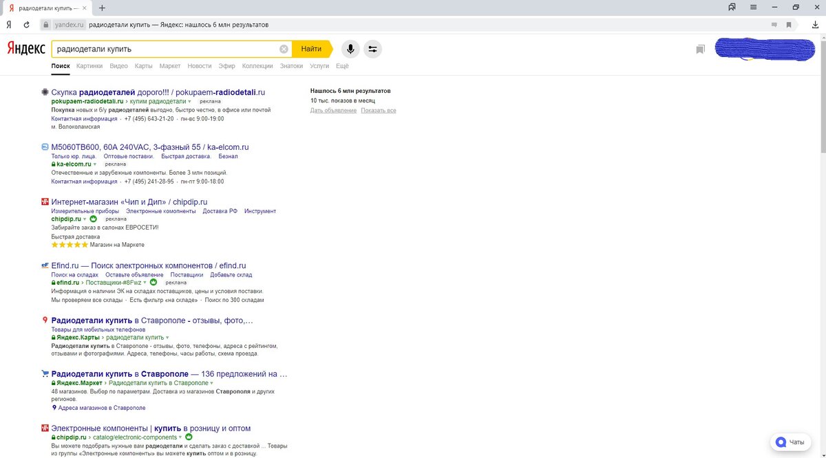826x458 pixels.
Task: Click the five-star market rating
Action: pyautogui.click(x=70, y=245)
